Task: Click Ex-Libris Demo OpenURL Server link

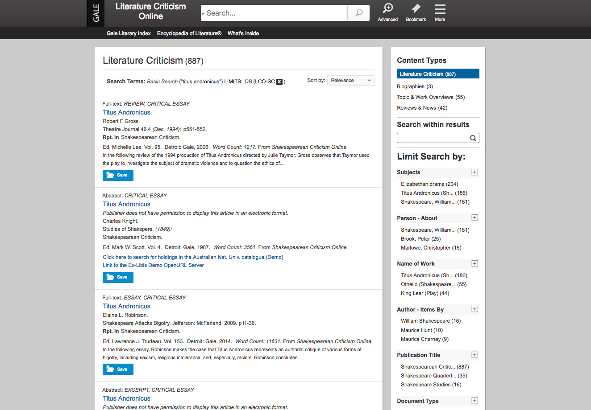Action: 153,265
